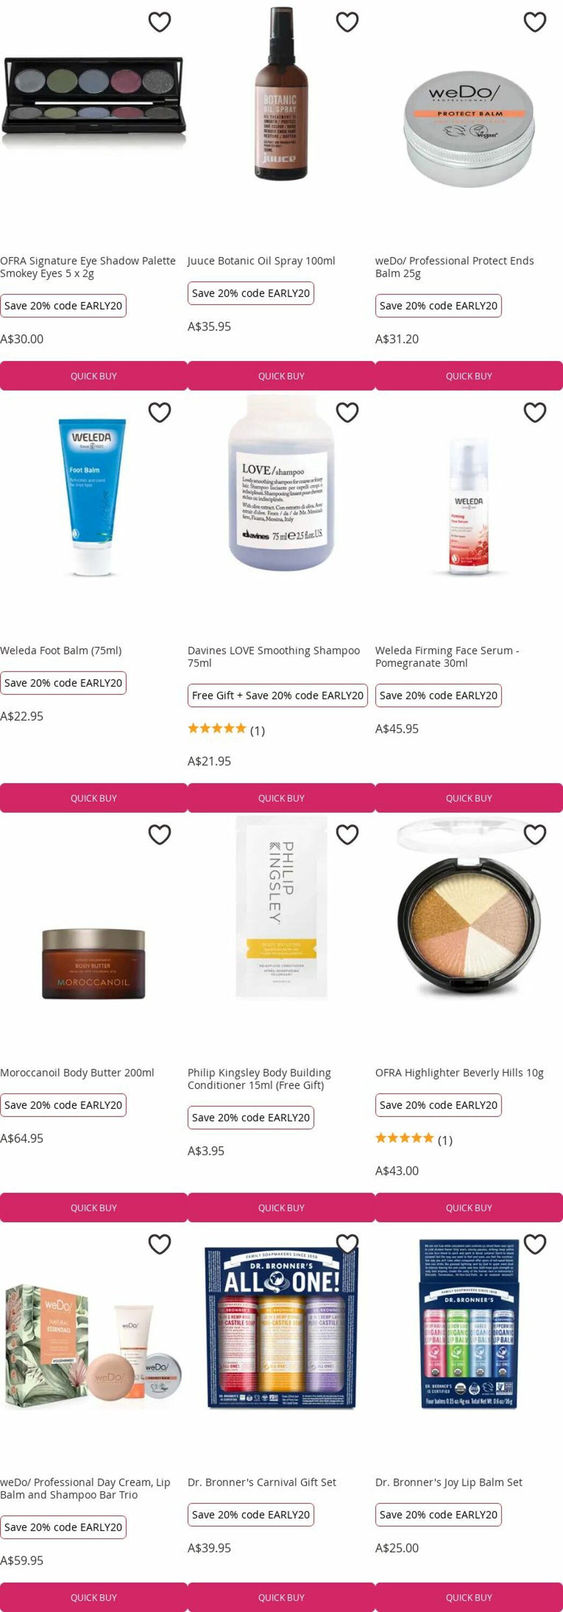
Task: Favorite Moroccanoil Body Butter heart icon
Action: [x=159, y=834]
